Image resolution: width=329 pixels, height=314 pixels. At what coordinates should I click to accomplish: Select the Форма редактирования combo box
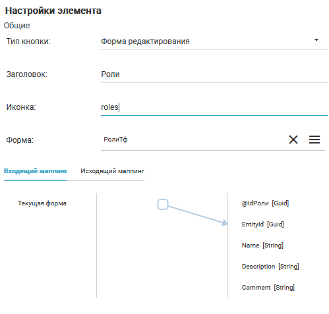point(214,41)
